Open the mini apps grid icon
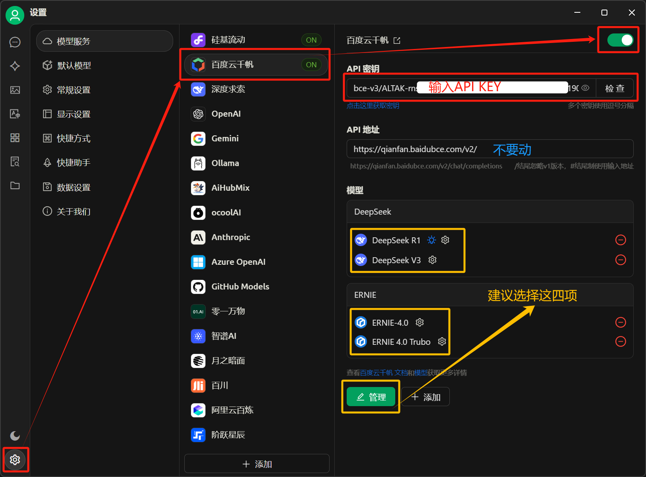Viewport: 646px width, 477px height. 15,138
